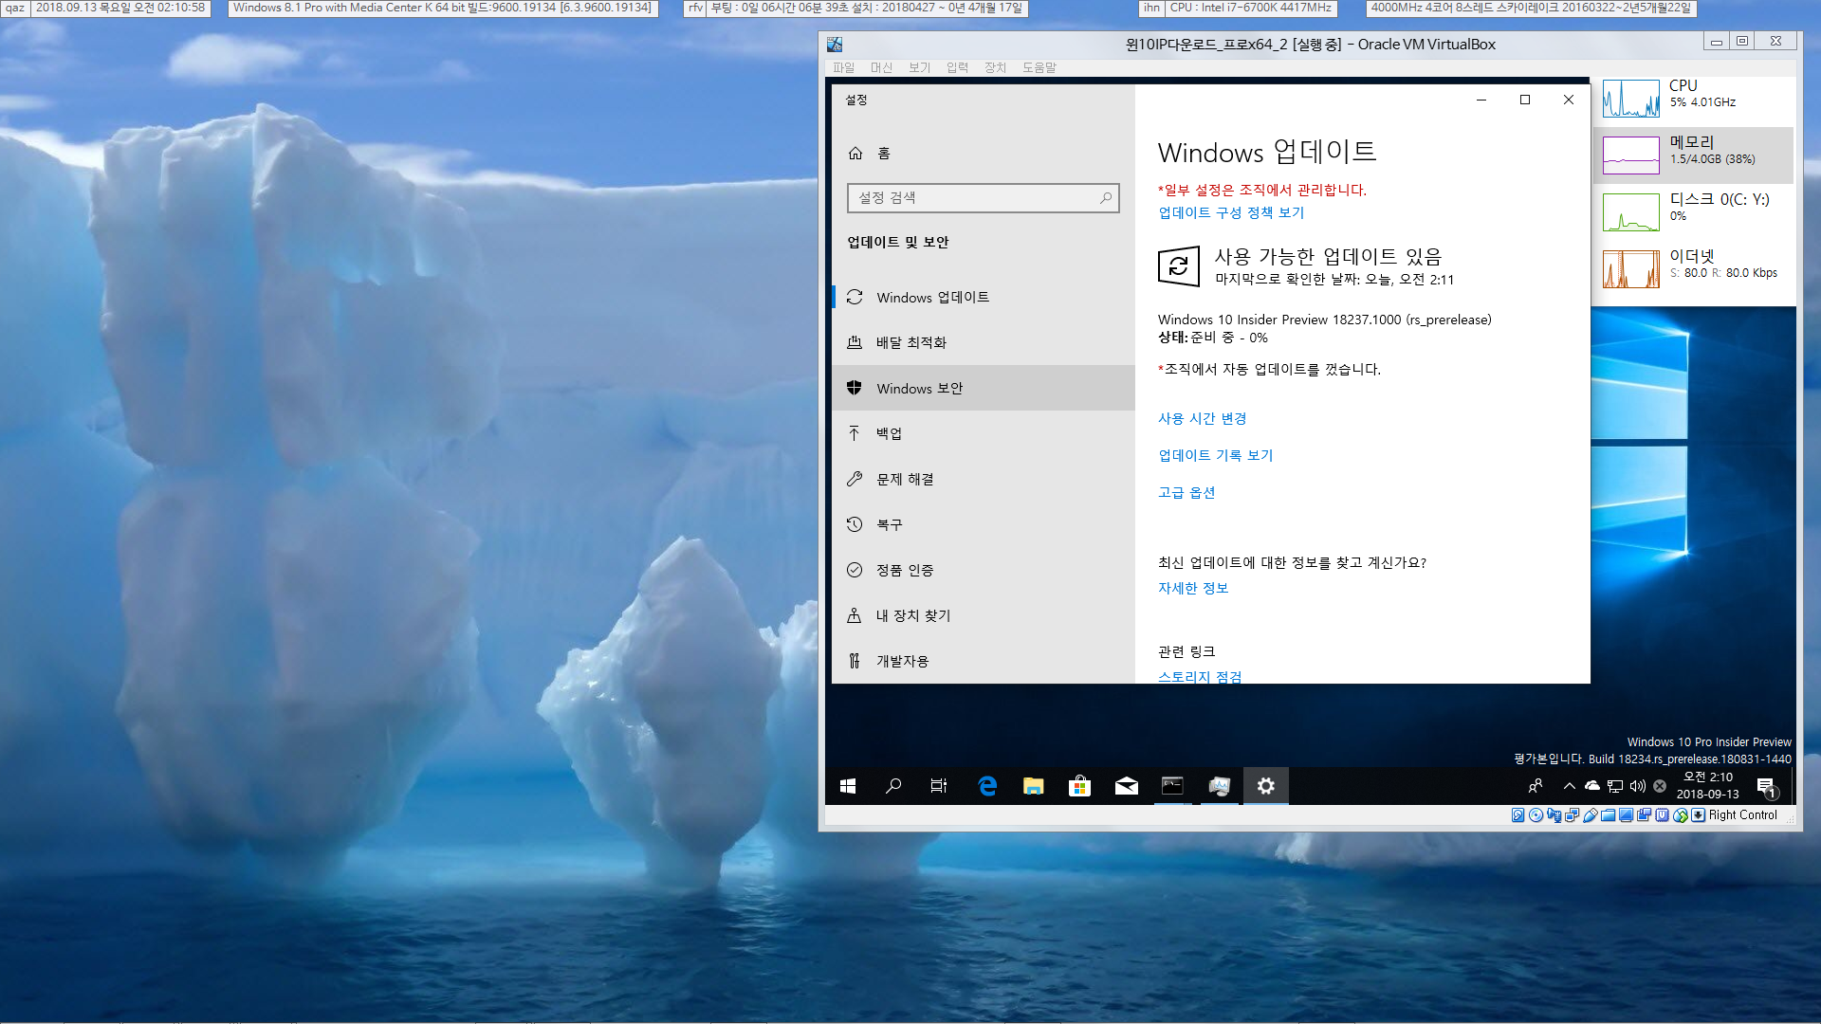Open 백업 (backup) in the sidebar
This screenshot has width=1821, height=1024.
point(984,433)
